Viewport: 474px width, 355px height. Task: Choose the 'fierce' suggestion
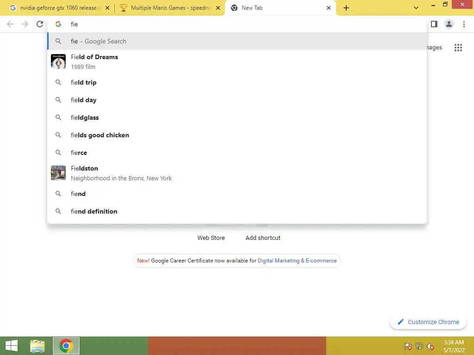[237, 153]
